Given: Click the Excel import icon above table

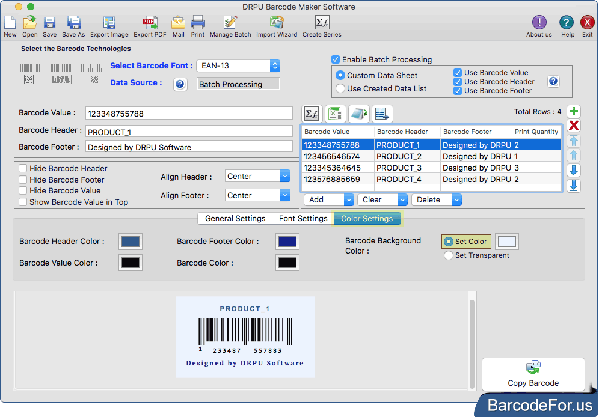Looking at the screenshot, I should click(x=336, y=114).
